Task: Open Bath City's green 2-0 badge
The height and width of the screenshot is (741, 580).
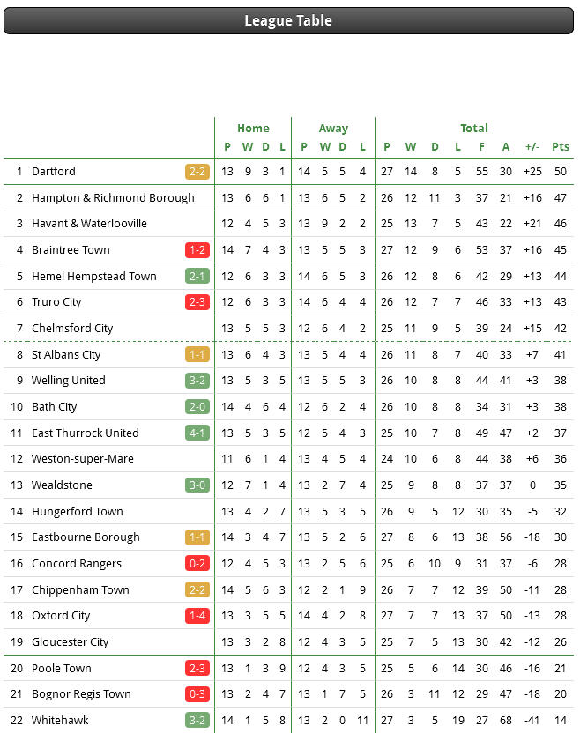Action: coord(197,406)
